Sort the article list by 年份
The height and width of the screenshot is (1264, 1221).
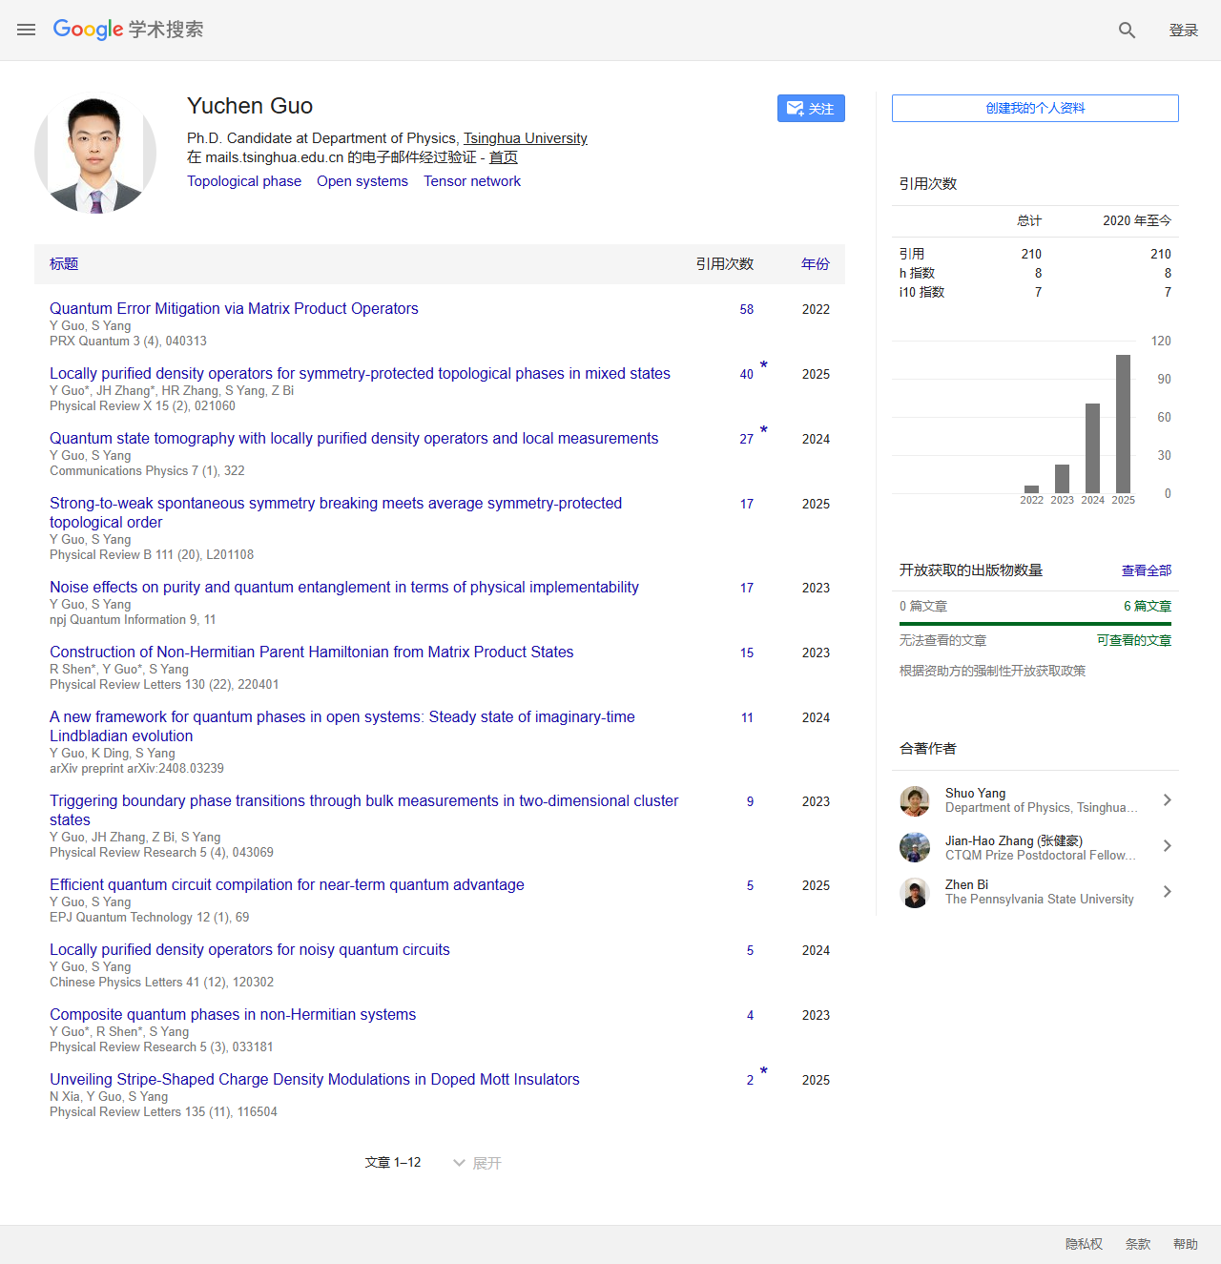point(816,264)
